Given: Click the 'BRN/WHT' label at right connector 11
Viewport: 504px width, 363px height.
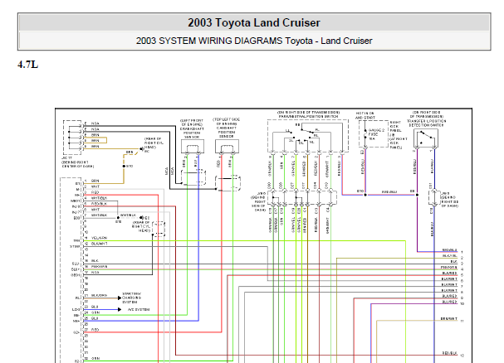Looking at the screenshot, I should [x=449, y=319].
